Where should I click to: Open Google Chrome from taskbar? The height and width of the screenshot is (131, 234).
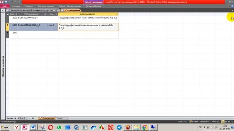[145, 127]
